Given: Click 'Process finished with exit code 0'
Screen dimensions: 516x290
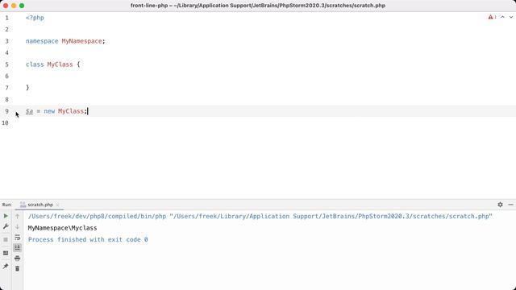Looking at the screenshot, I should click(88, 240).
